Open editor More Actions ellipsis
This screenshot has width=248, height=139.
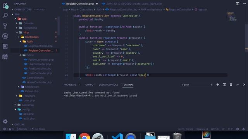point(245,3)
